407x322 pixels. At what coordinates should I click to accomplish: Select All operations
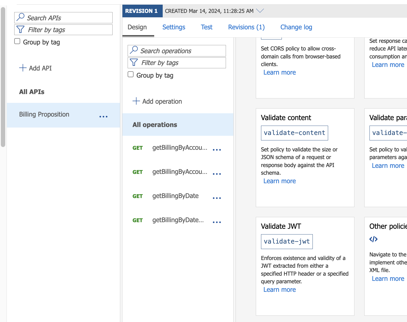point(178,125)
